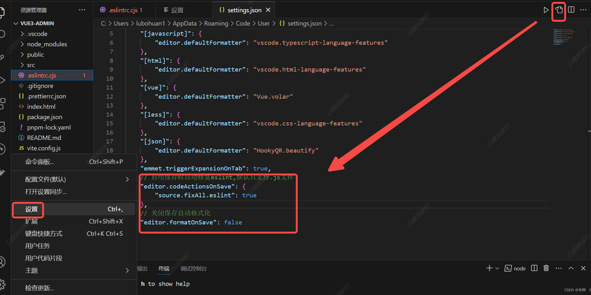The width and height of the screenshot is (591, 295).
Task: Choose 打开设置同步... menu entry
Action: 74,192
